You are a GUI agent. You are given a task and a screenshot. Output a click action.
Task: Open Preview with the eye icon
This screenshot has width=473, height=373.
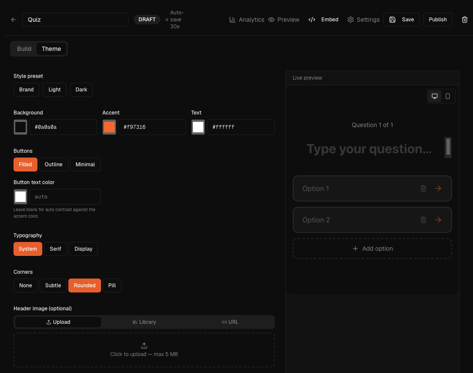click(284, 20)
